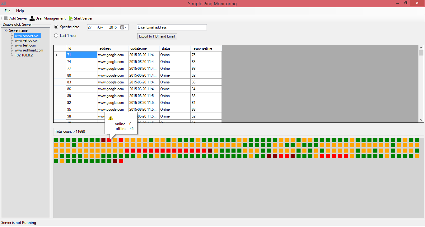Click the application icon in title bar

click(x=3, y=3)
